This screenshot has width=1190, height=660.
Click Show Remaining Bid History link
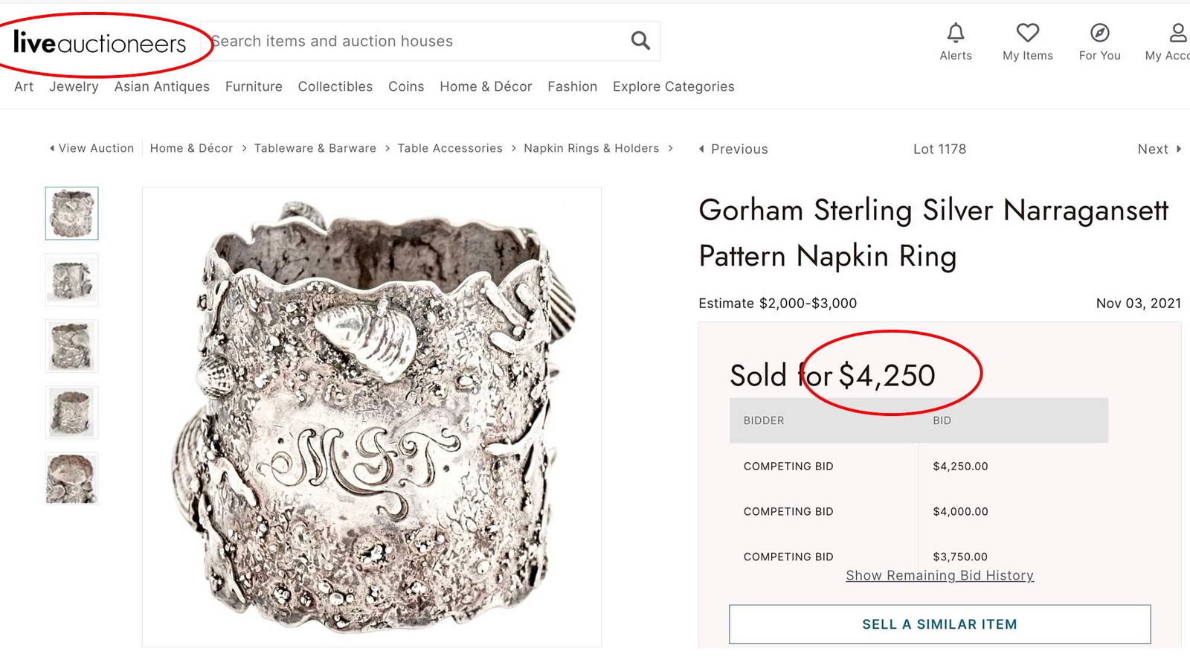(x=939, y=575)
